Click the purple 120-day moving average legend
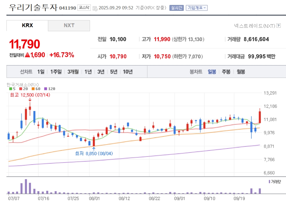The height and width of the screenshot is (207, 286). click(x=50, y=89)
